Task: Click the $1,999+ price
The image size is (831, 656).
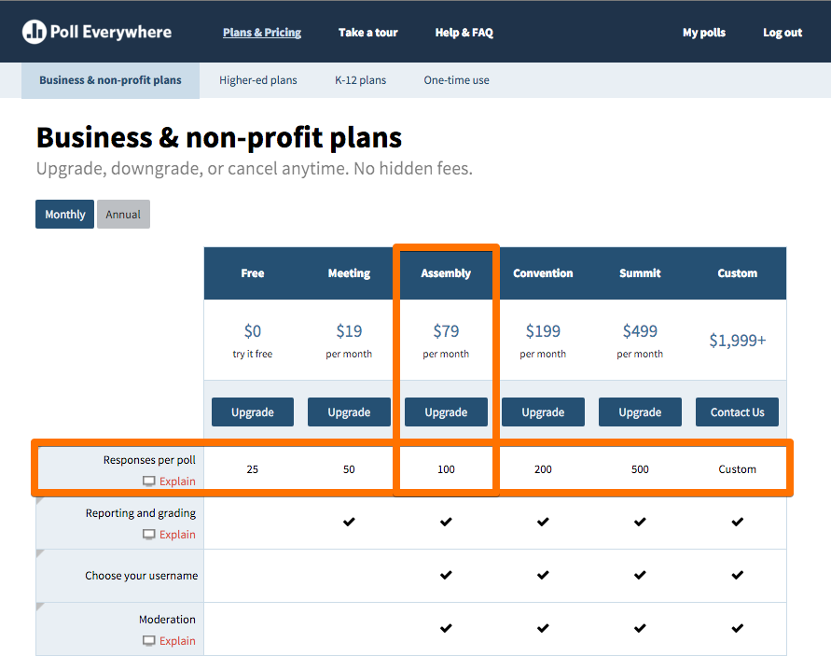Action: pyautogui.click(x=737, y=340)
